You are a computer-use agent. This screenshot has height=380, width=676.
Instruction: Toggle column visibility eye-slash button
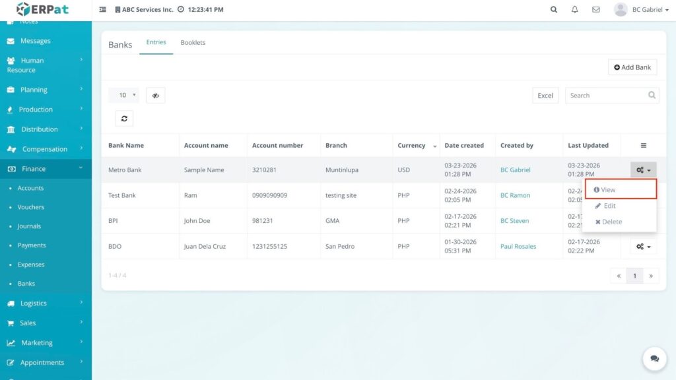coord(155,95)
